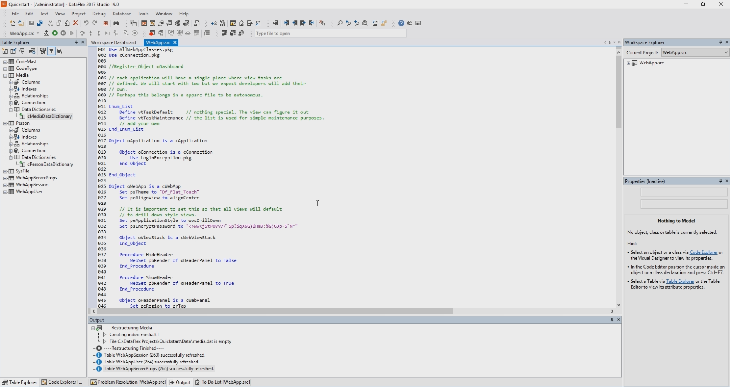
Task: Click the Pause debugger icon
Action: [x=63, y=34]
